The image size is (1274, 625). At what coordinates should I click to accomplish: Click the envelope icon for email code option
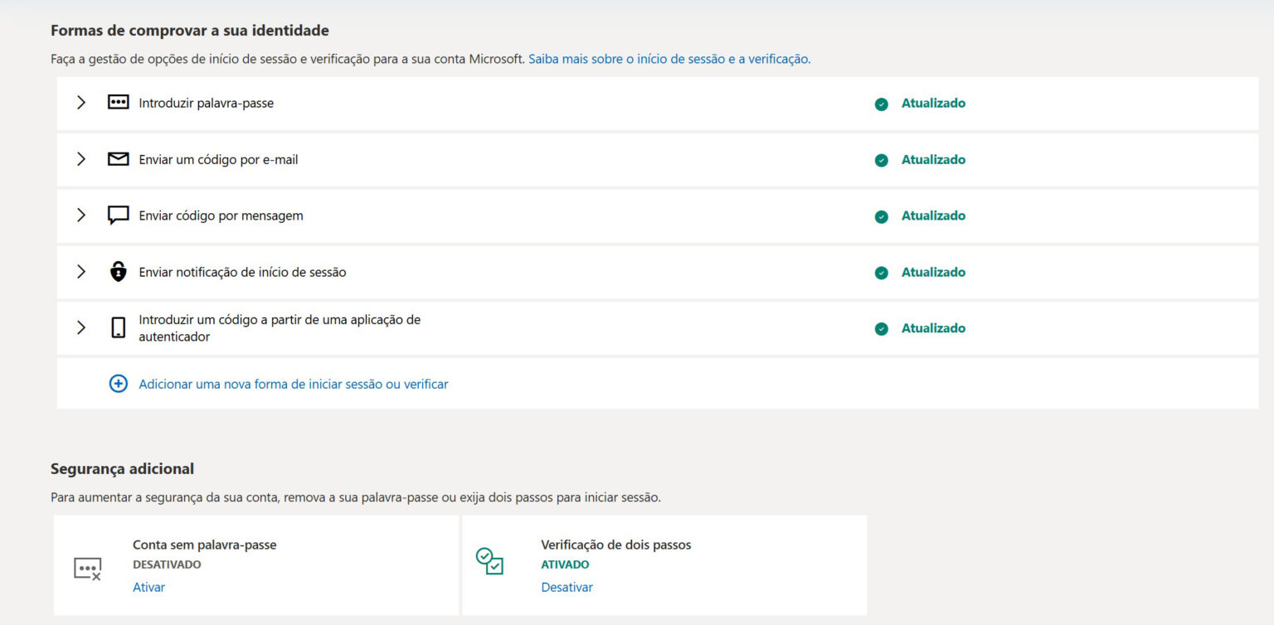118,159
